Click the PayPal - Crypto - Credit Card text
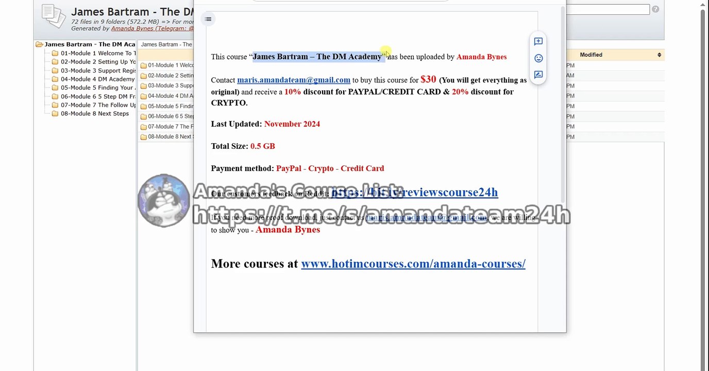Screen dimensions: 709x371 (x=330, y=168)
